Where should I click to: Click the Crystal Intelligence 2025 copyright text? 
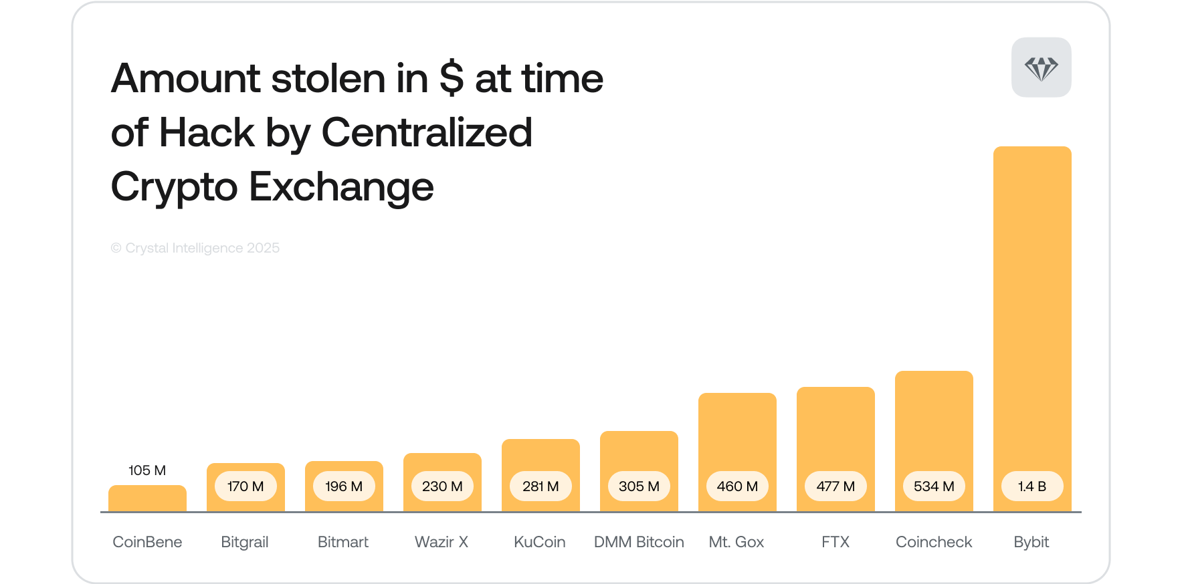pyautogui.click(x=195, y=248)
